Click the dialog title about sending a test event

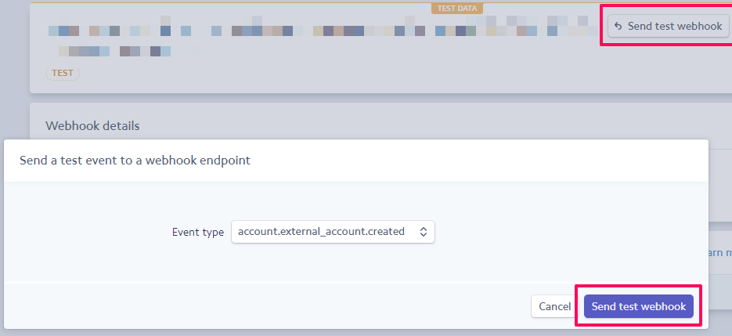click(135, 161)
